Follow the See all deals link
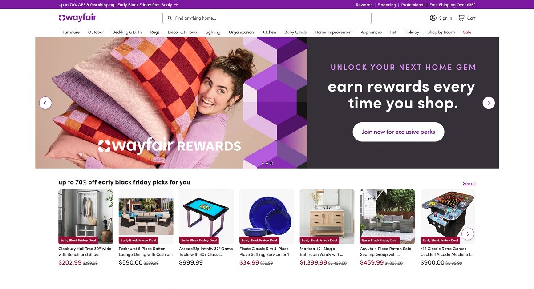534x289 pixels. [469, 183]
